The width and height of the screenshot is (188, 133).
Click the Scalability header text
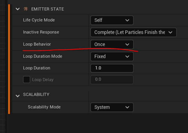(x=36, y=95)
